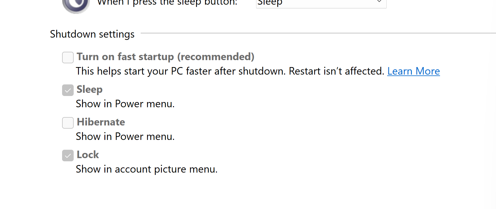This screenshot has width=496, height=209.
Task: Click the sleep button moon icon
Action: (76, 5)
